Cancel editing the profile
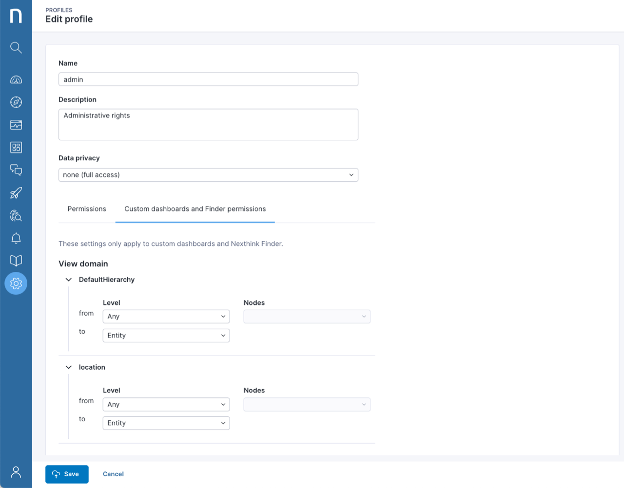This screenshot has height=488, width=624. (113, 474)
